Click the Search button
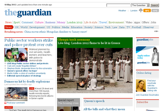Screen dimensions: 167x111 [154, 5]
